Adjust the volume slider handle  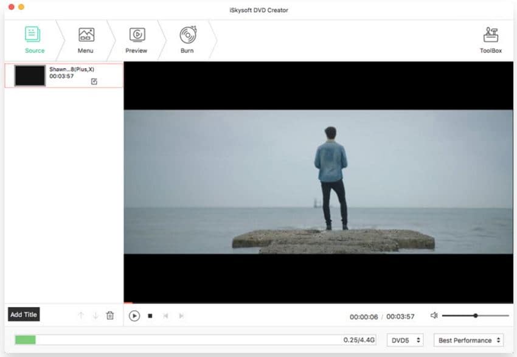[476, 316]
